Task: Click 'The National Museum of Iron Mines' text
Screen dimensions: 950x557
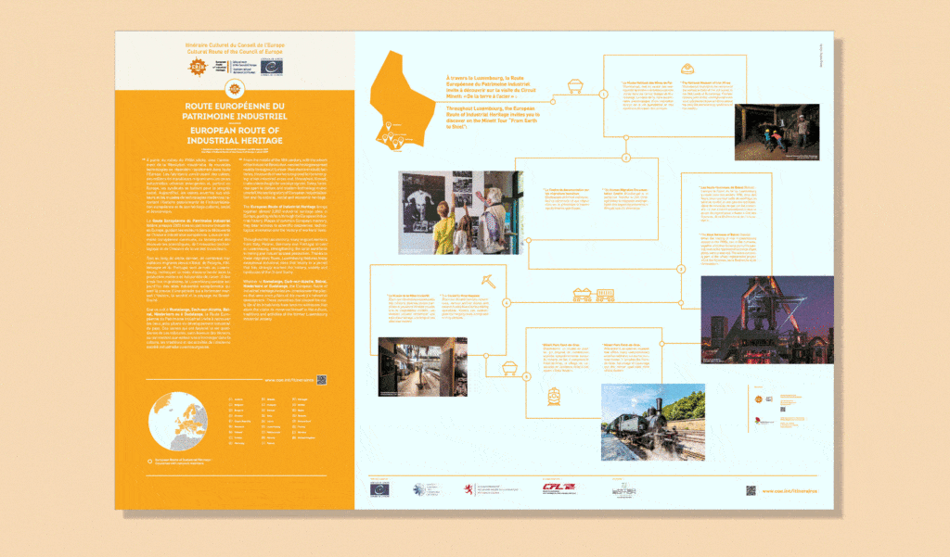Action: 706,95
